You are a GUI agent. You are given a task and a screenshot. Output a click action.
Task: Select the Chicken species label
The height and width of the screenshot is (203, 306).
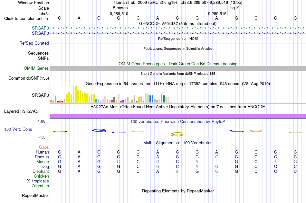(41, 176)
